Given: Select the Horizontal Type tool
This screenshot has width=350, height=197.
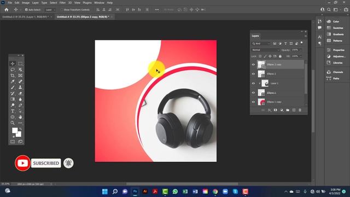Looking at the screenshot, I should [13, 111].
